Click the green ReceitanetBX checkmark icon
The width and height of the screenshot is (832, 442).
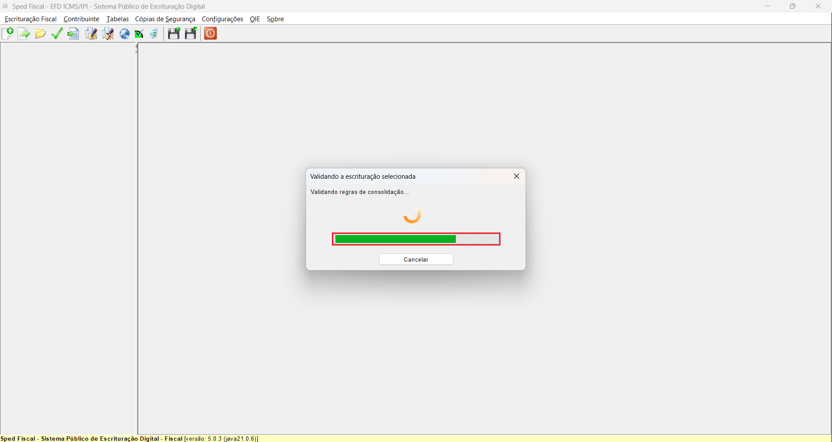(139, 33)
